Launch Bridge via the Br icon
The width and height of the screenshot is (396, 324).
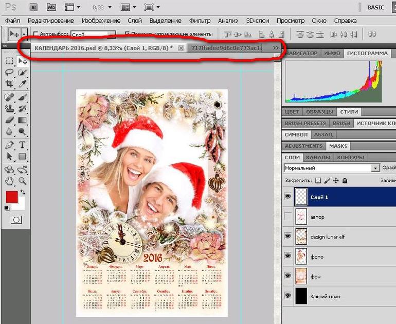[32, 7]
